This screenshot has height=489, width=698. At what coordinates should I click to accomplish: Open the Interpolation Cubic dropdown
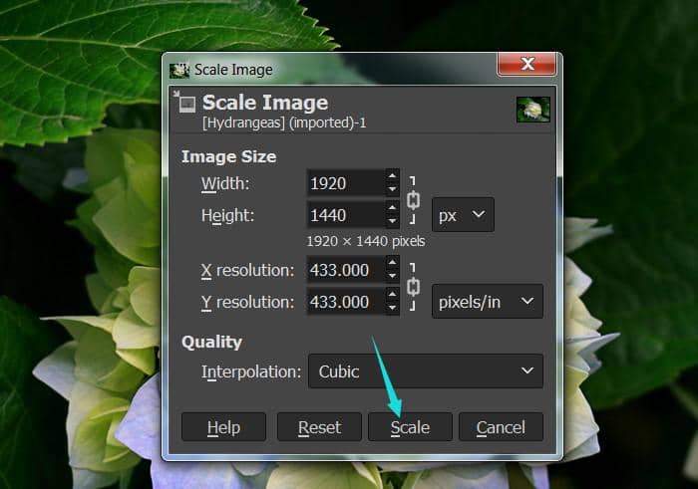(426, 370)
